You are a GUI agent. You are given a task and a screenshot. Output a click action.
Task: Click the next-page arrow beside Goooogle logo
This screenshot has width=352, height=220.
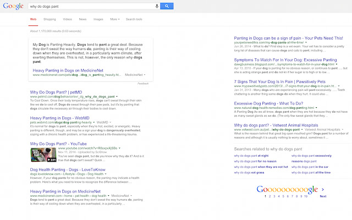(323, 189)
